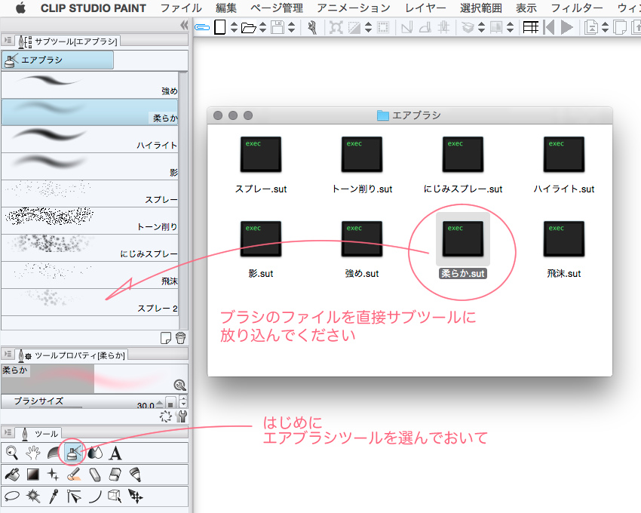Viewport: 641px width, 513px height.
Task: Choose the ハイライト brush in sub tool list
Action: 90,140
